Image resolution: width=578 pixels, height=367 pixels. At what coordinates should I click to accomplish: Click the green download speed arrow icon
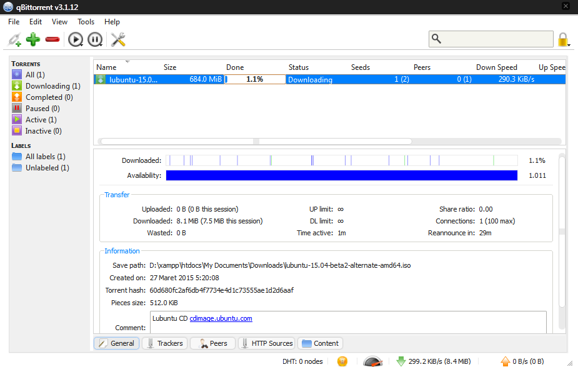401,361
